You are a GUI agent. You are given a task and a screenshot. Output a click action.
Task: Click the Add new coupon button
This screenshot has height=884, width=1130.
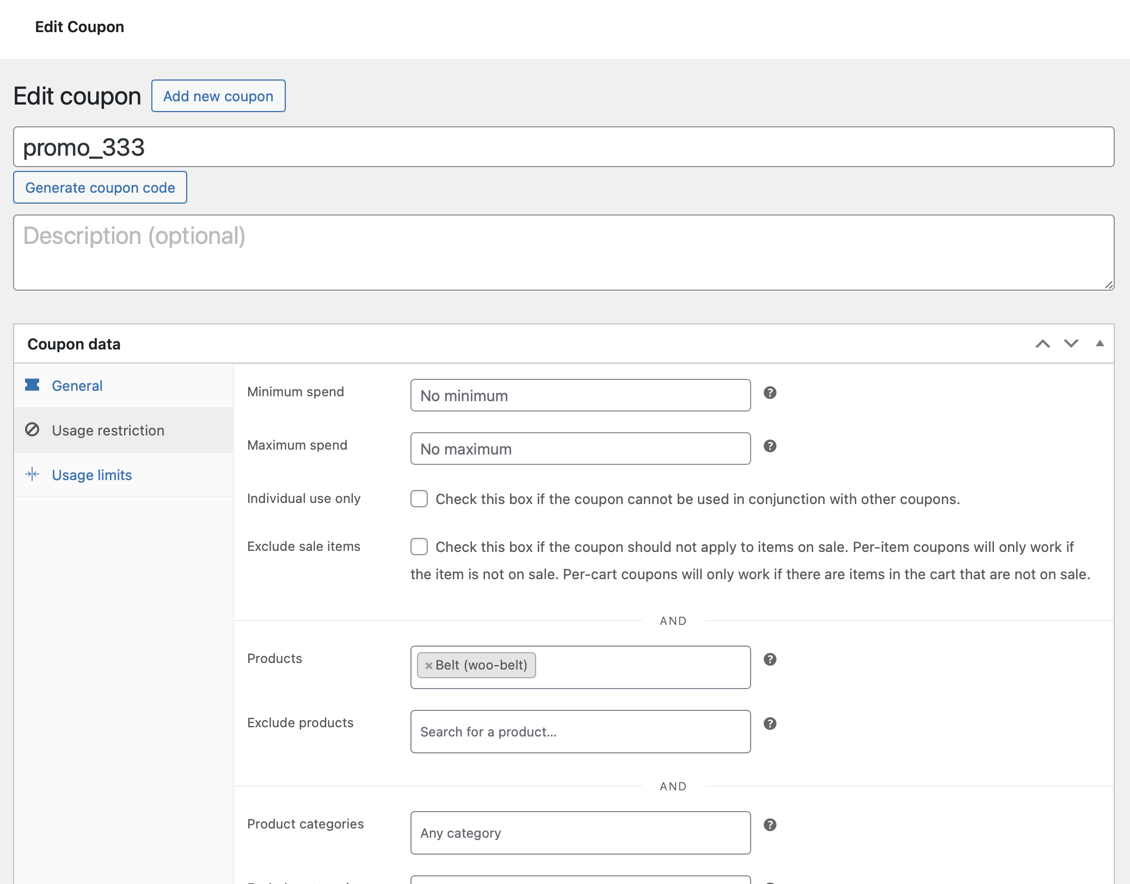pyautogui.click(x=218, y=95)
